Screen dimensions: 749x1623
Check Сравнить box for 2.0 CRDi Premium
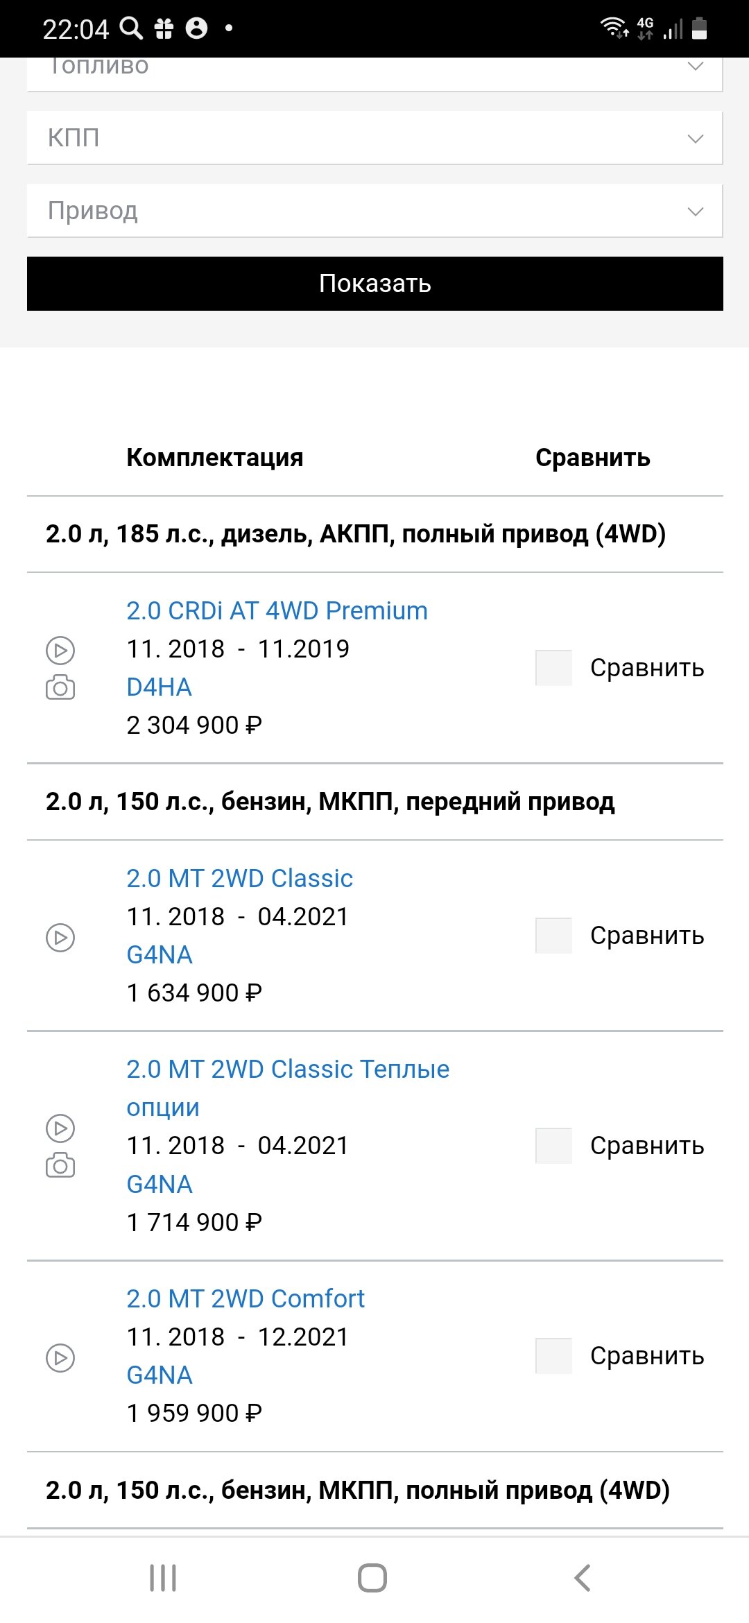(553, 668)
